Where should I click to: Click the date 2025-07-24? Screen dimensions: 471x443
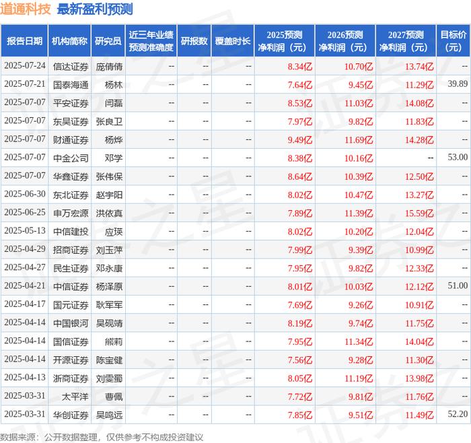(25, 66)
